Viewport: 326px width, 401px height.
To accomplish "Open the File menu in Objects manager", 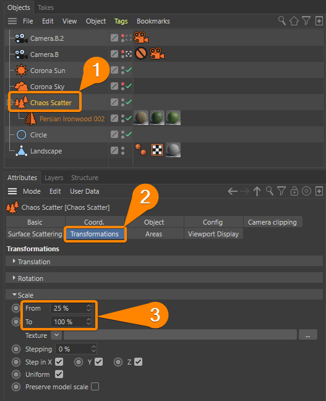I will 28,21.
